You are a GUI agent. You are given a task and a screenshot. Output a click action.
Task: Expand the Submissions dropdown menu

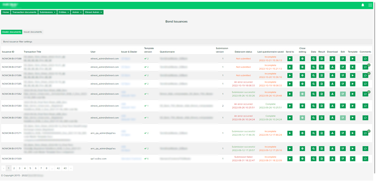pos(47,12)
